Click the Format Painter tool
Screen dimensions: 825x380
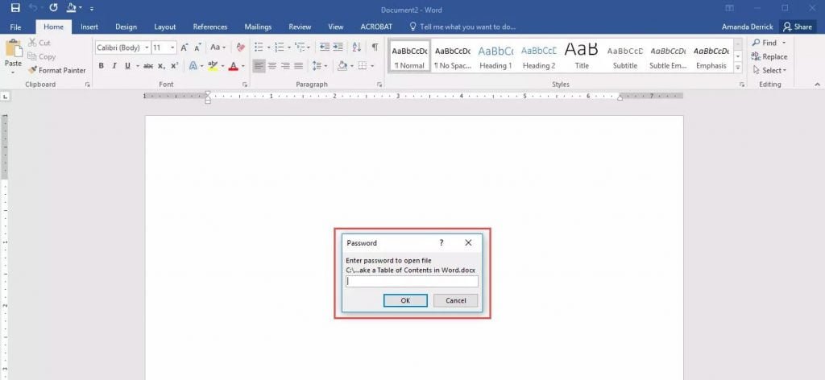click(x=56, y=71)
